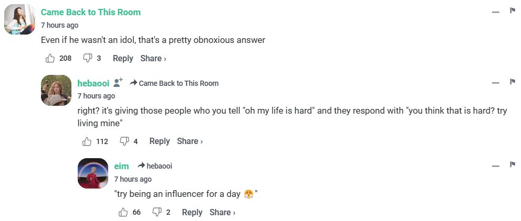Upvote hebaooi's reply with thumbs up

tap(87, 141)
